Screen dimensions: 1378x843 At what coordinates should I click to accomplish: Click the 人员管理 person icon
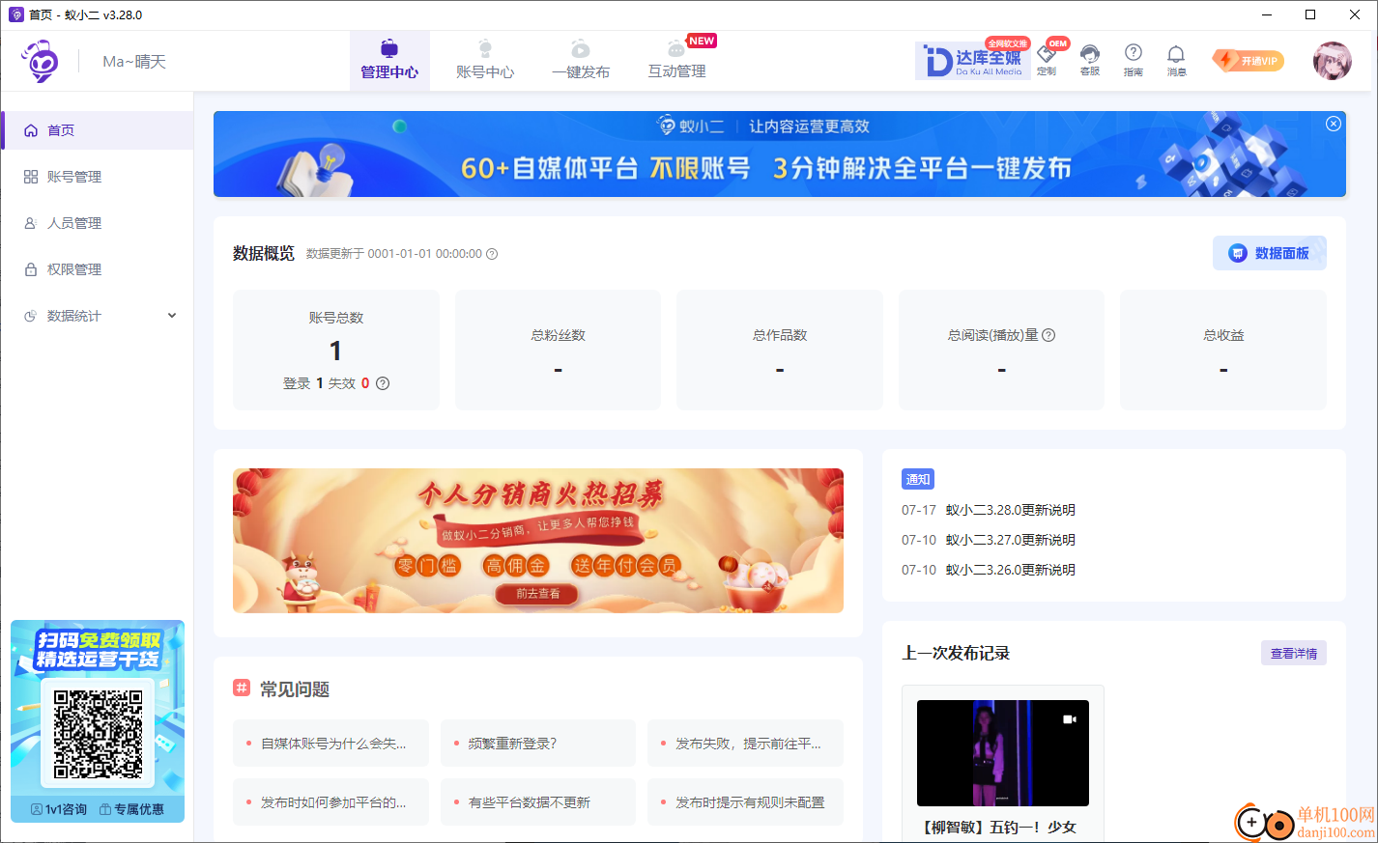[x=31, y=223]
